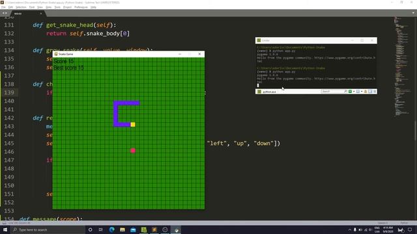Click the search magnifier icon in Cmder
Screen dimensions: 417x234
(345, 91)
